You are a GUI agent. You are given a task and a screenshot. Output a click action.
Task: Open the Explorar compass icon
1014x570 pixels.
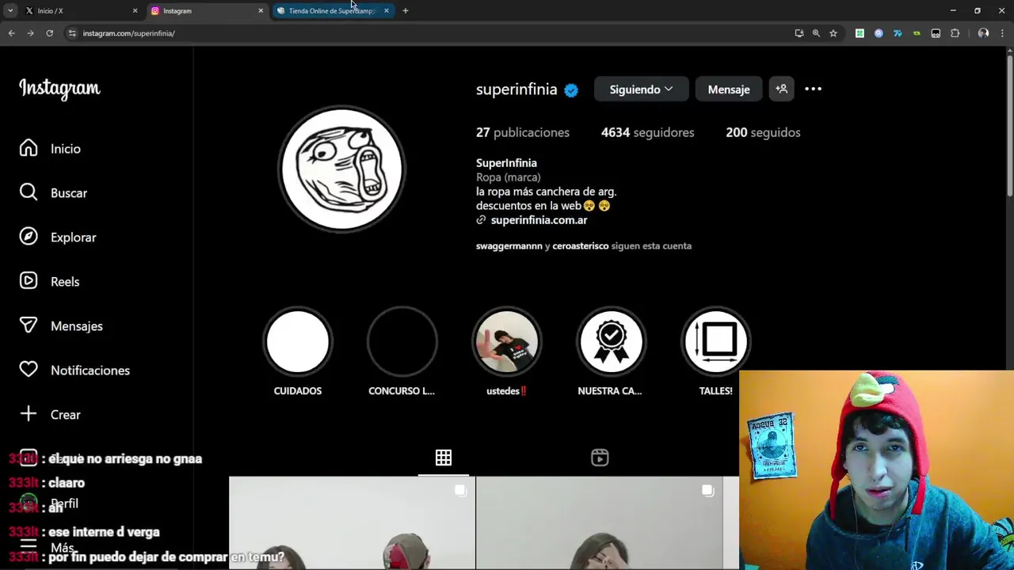click(x=29, y=237)
